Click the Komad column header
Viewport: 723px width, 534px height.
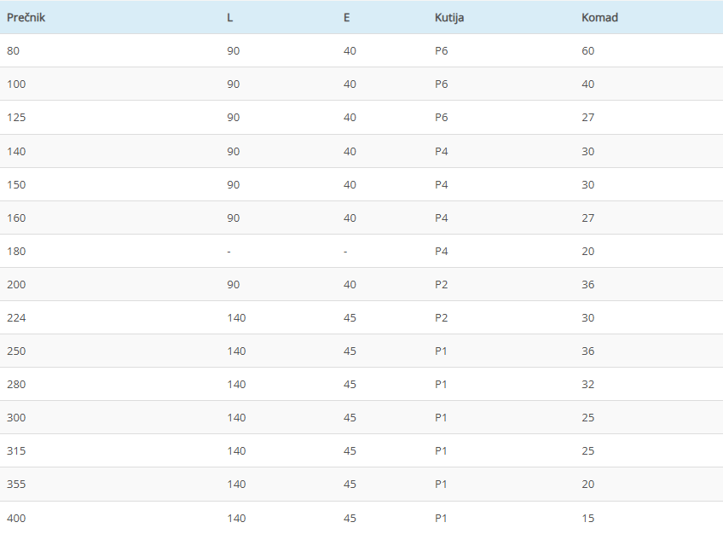599,17
